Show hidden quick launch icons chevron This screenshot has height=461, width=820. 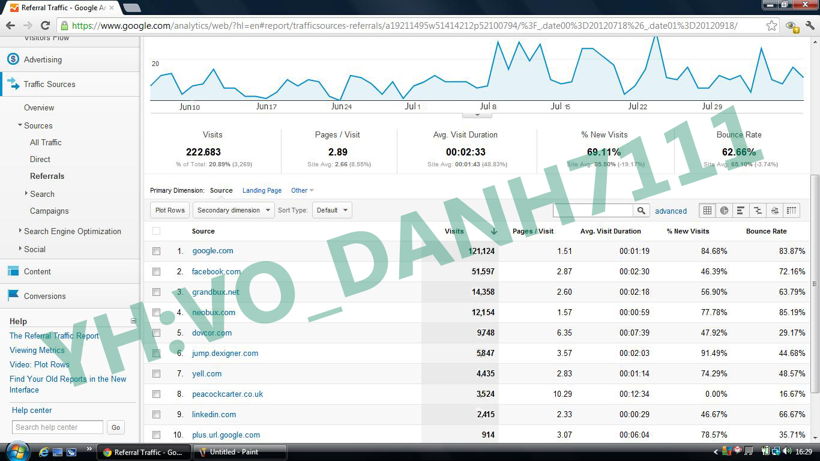[x=89, y=448]
